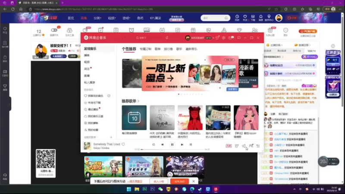Select the 排行榜 tab

[168, 49]
